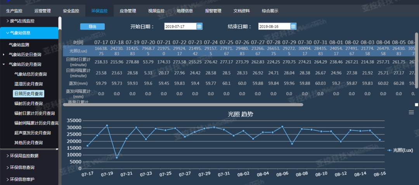Switch to the 运营管理 tab
Image resolution: width=419 pixels, height=185 pixels.
pos(43,11)
